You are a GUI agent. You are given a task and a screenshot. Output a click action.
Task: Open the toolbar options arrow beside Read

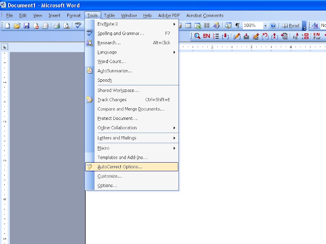coord(304,26)
